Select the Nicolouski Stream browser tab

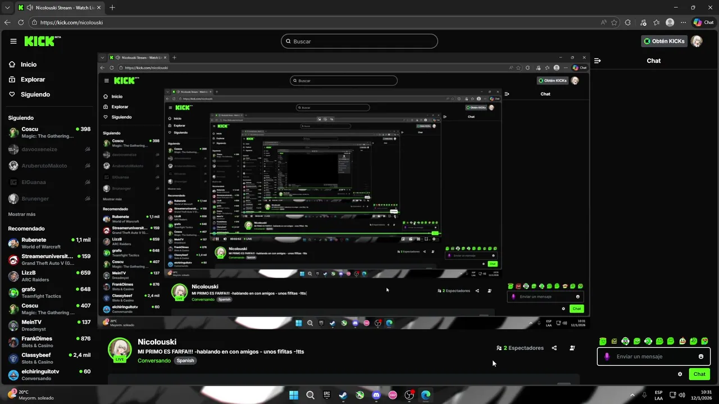point(59,8)
